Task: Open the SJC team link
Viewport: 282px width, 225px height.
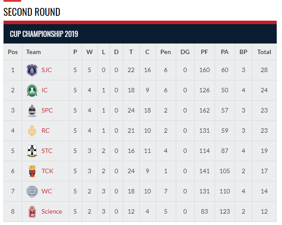Action: 46,70
